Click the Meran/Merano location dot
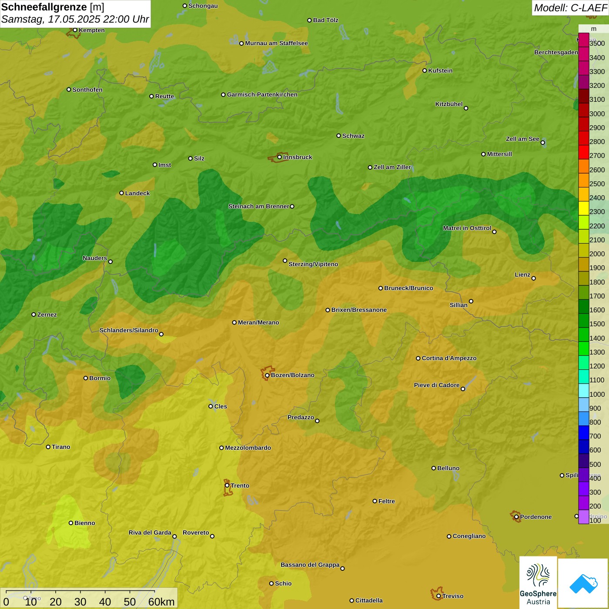 coord(234,322)
